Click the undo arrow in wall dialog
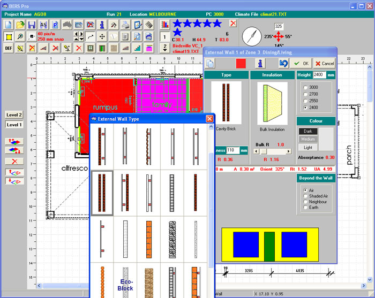The image size is (375, 298). (283, 63)
